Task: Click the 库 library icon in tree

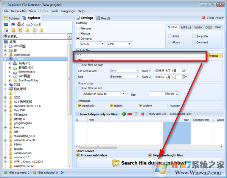Action: [x=11, y=51]
